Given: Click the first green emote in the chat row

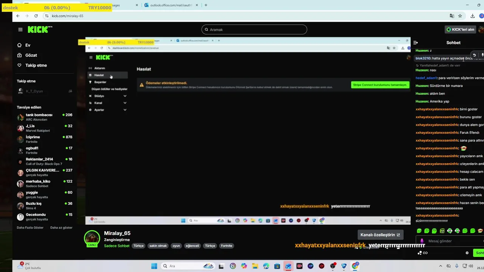Looking at the screenshot, I should [x=419, y=231].
